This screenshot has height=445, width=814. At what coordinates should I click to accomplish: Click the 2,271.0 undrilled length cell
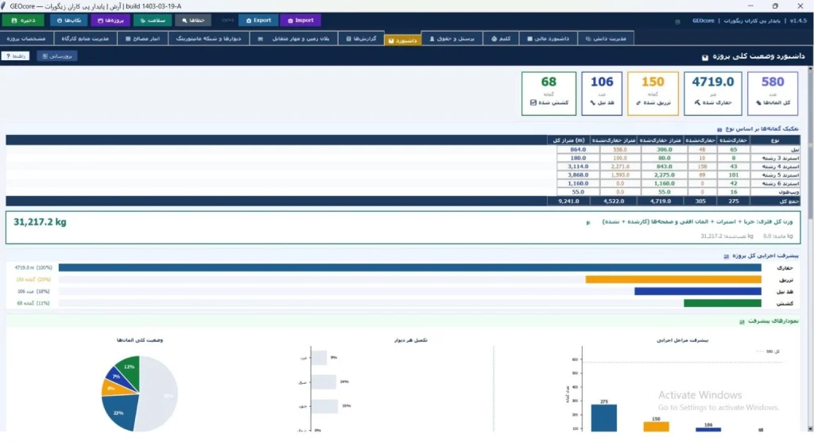[620, 167]
